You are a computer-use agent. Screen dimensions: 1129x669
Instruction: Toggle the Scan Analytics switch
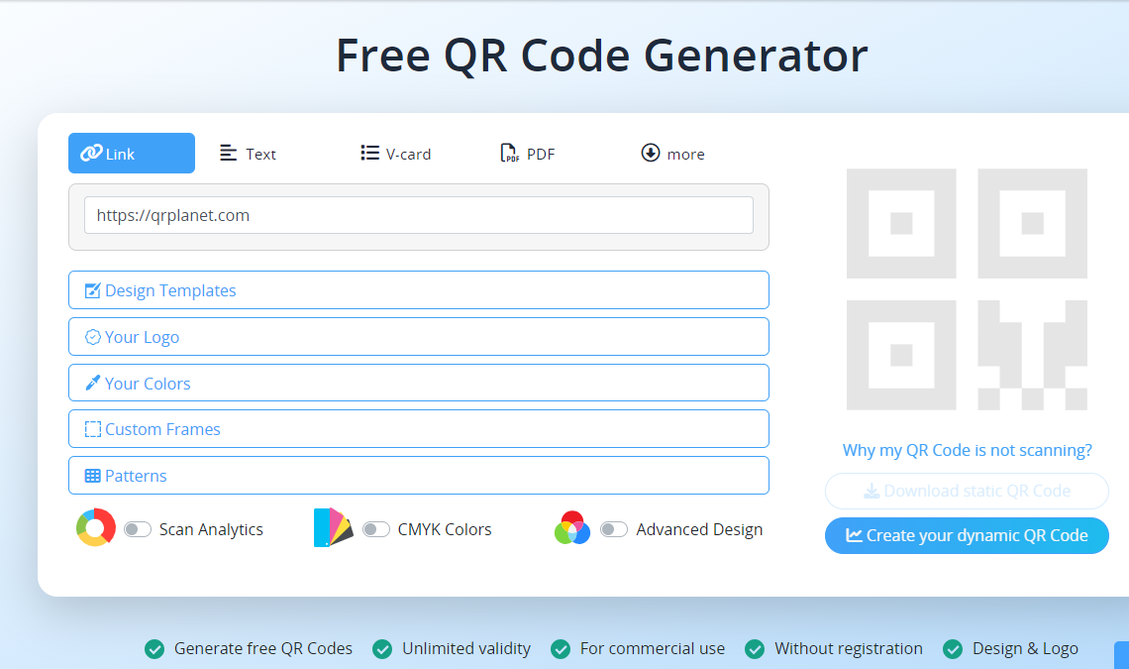coord(138,530)
